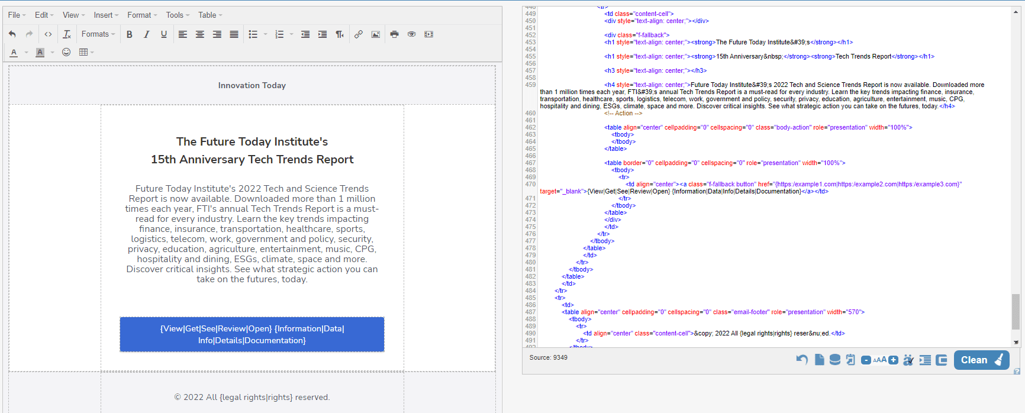Open the emoticons picker smiley icon
Screen dimensions: 1025x413
coord(66,52)
